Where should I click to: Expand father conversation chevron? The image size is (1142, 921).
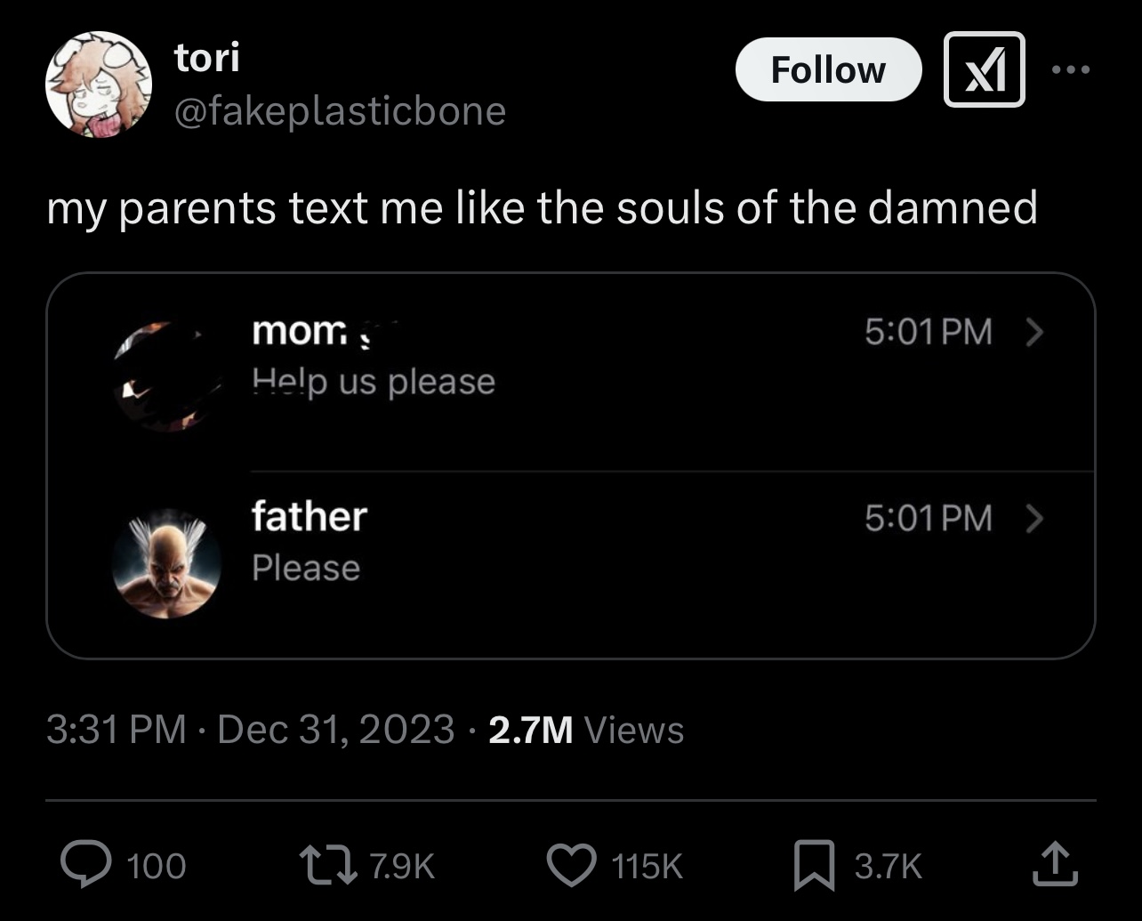coord(1033,517)
